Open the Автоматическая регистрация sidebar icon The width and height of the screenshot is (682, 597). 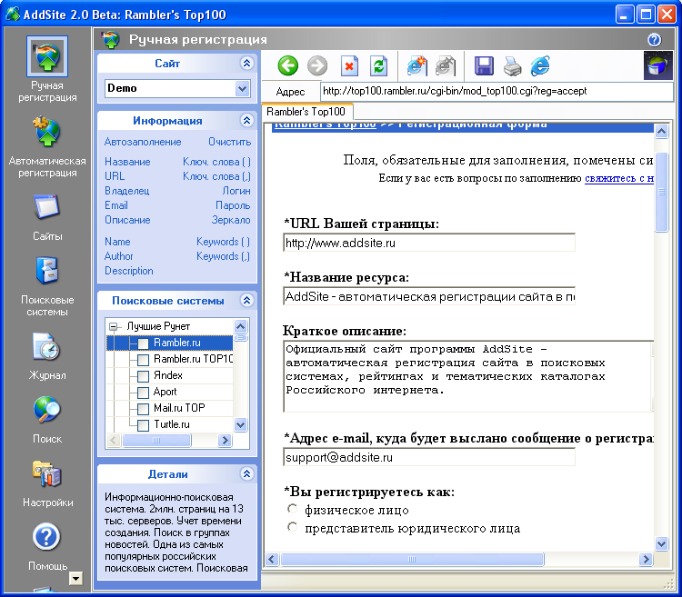tap(47, 132)
